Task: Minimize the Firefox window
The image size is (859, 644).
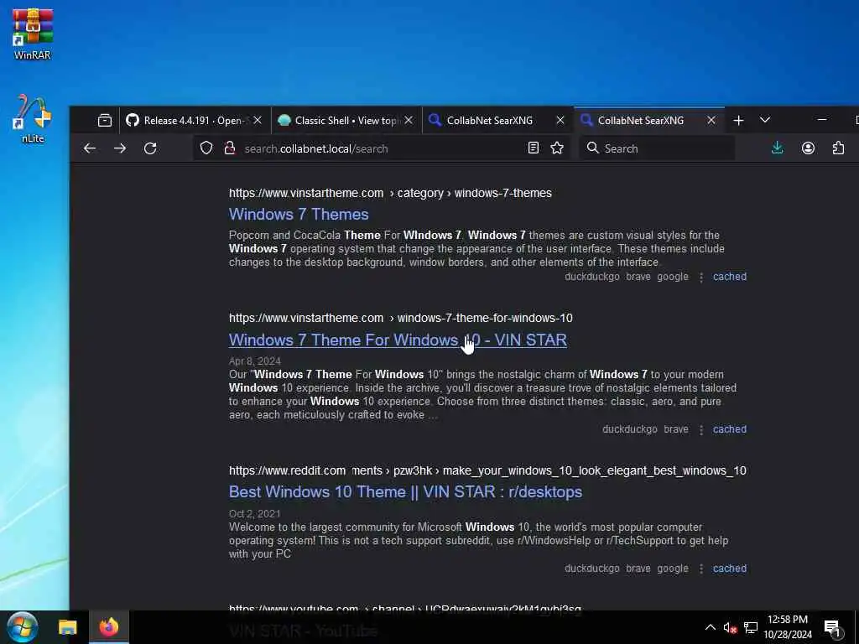Action: coord(822,120)
